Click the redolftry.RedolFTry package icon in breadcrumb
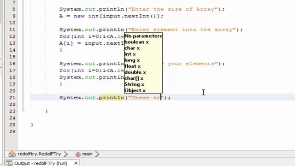Viewport: 295px width, 166px height. click(12, 154)
